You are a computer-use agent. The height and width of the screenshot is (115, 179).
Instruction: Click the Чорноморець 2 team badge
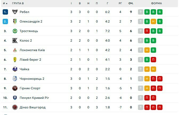pos(15,79)
